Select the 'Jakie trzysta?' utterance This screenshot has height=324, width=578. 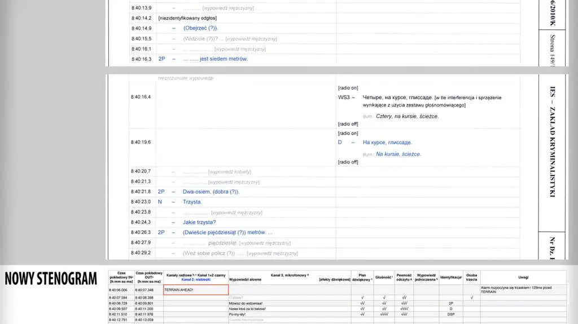(x=199, y=223)
